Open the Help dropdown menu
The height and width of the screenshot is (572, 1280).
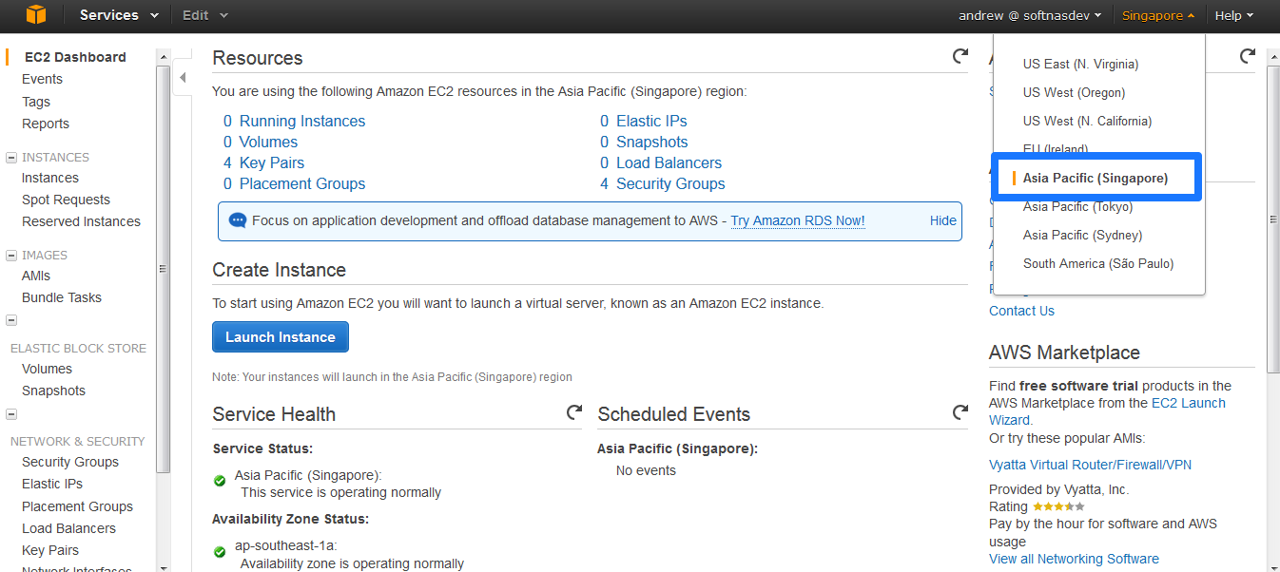click(x=1234, y=15)
